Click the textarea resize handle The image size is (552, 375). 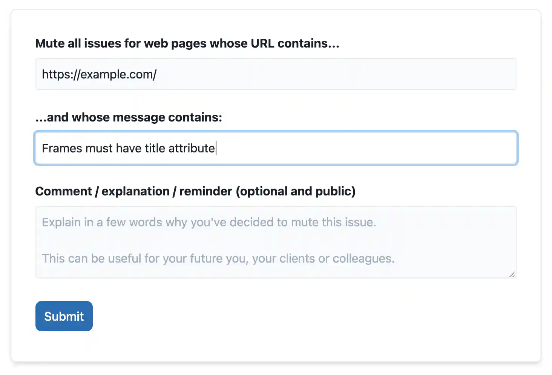[513, 275]
